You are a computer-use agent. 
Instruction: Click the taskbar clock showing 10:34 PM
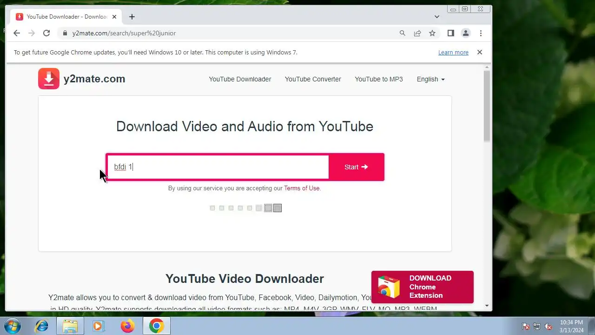(x=571, y=326)
